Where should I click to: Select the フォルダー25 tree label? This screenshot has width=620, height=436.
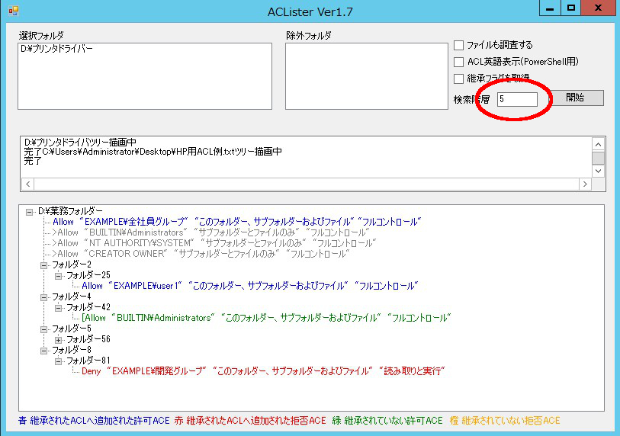(x=88, y=275)
